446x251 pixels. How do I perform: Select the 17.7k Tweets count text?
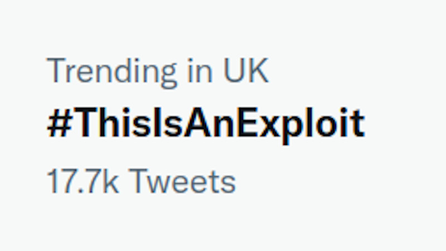click(x=141, y=181)
